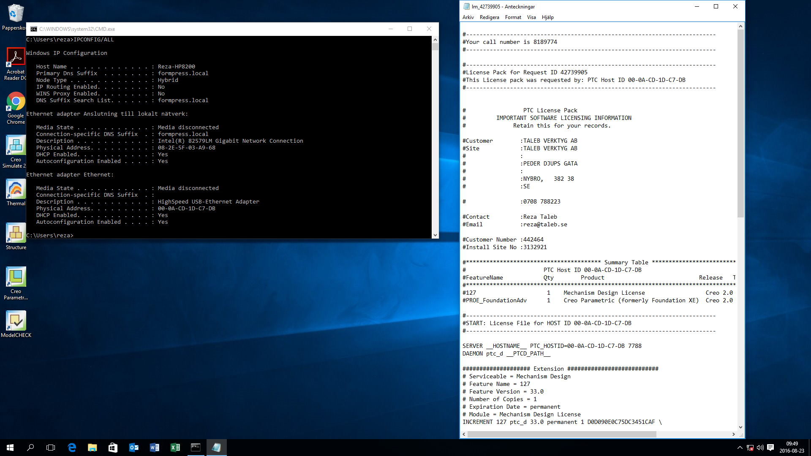This screenshot has width=811, height=456.
Task: Close the CMD window
Action: click(x=429, y=29)
